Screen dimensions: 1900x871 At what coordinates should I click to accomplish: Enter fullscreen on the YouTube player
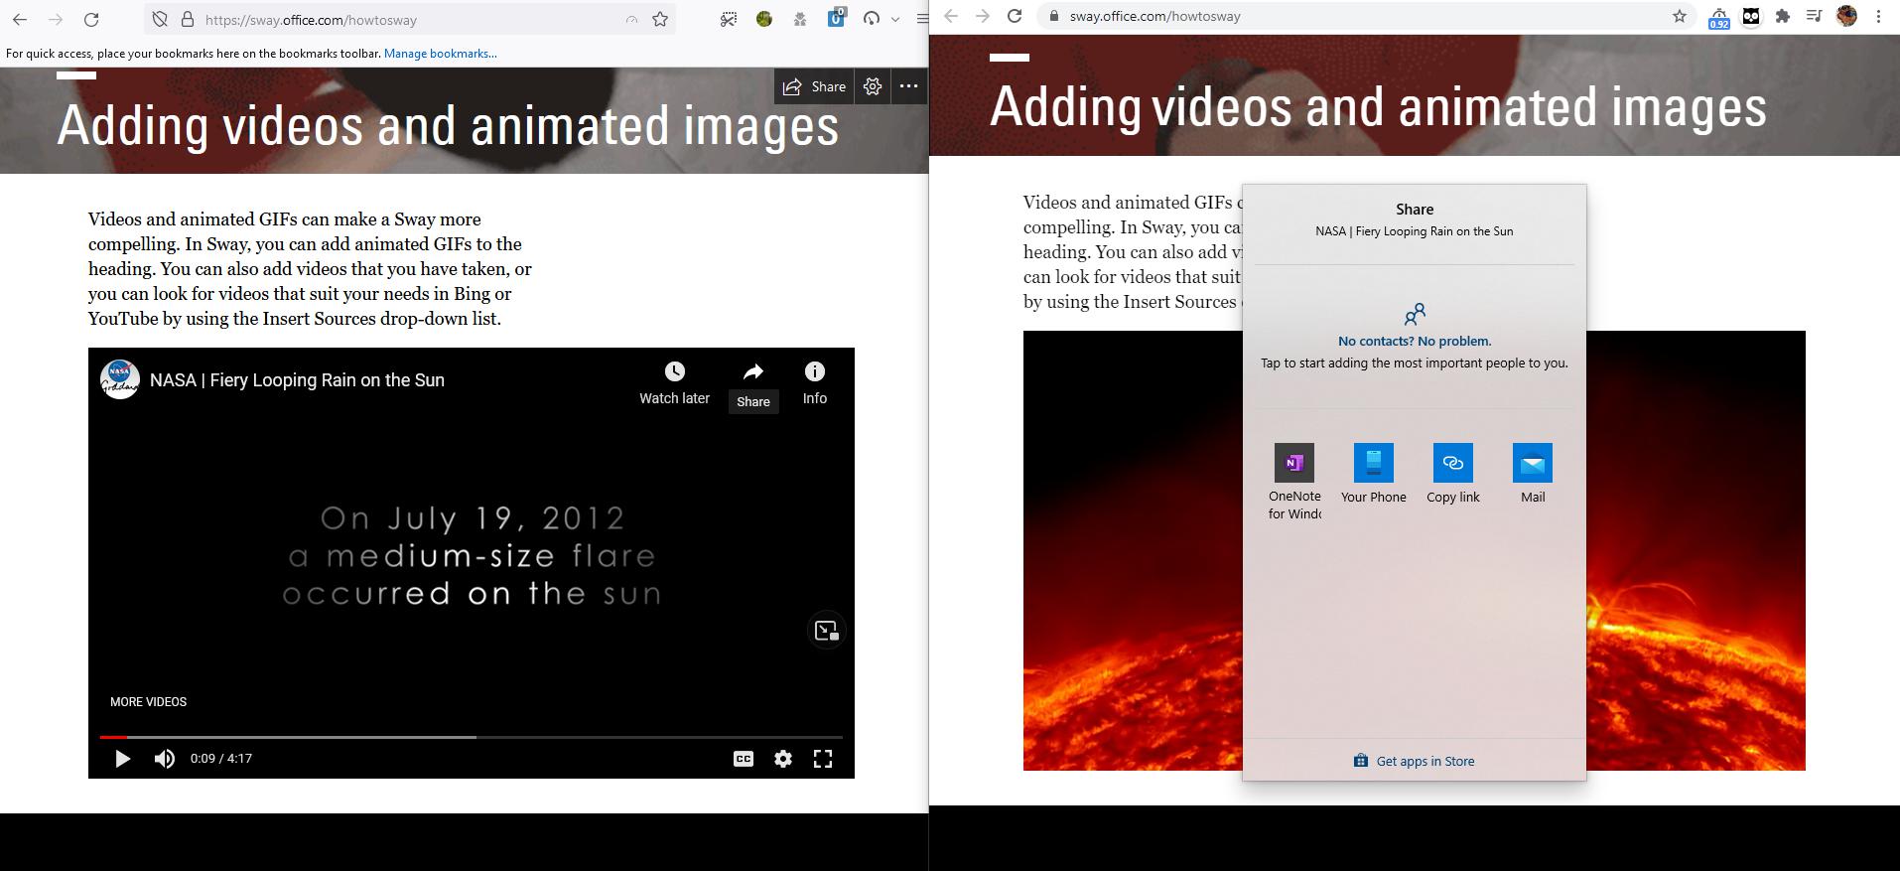click(x=823, y=759)
